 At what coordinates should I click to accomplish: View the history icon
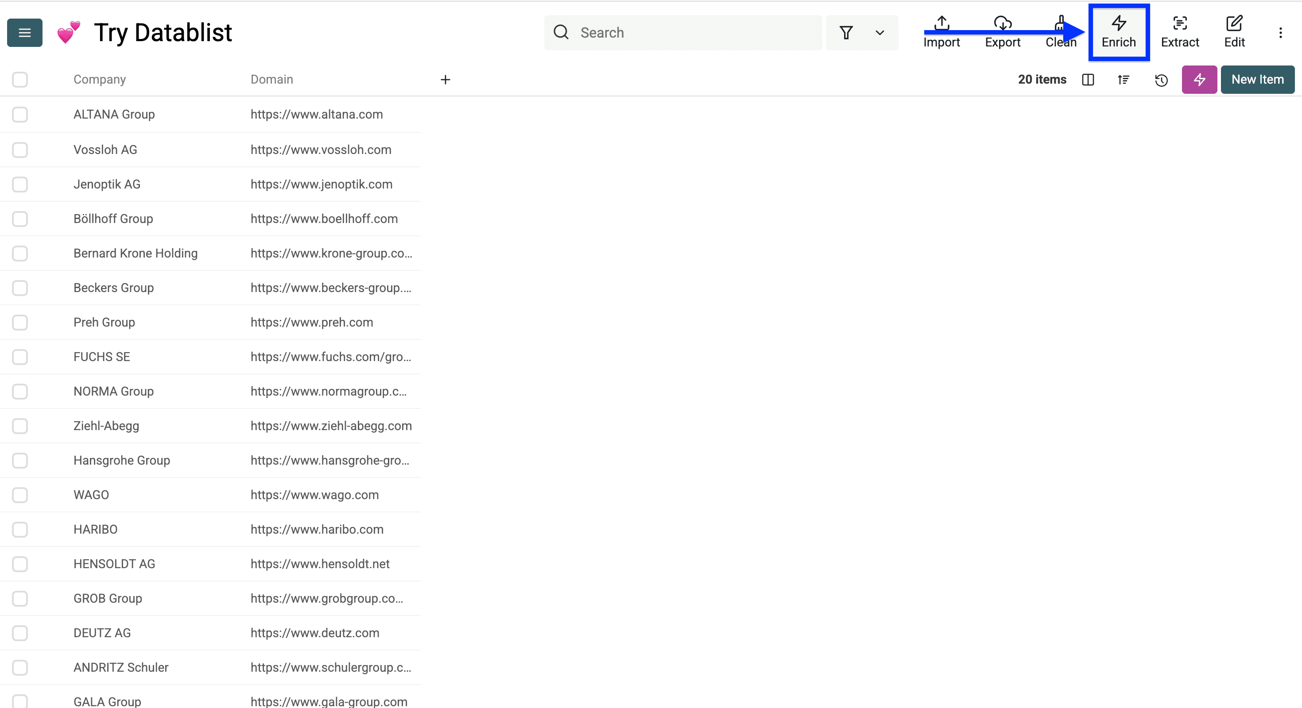click(x=1161, y=80)
